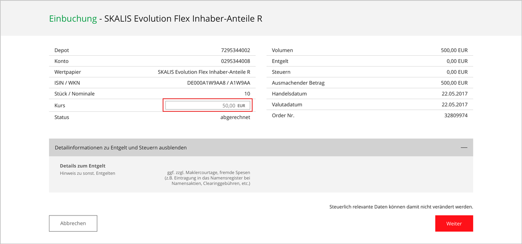Click the Entgelt value 0,00 EUR
522x244 pixels.
click(457, 61)
